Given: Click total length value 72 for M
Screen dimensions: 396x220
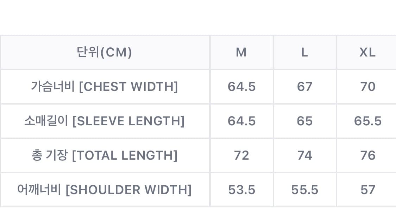Looking at the screenshot, I should coord(241,155).
